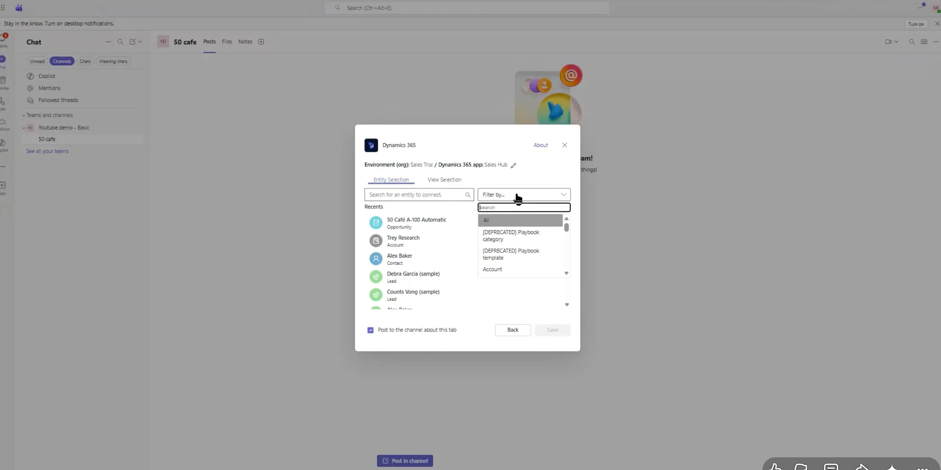Start a video meeting in channel

coord(888,42)
